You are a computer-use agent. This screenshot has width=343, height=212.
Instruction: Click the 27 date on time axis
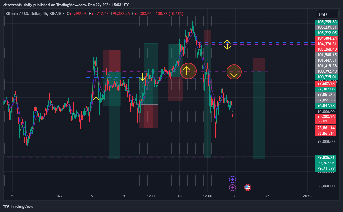click(267, 196)
